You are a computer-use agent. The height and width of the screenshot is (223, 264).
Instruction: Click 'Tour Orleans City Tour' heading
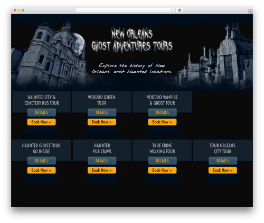[222, 148]
